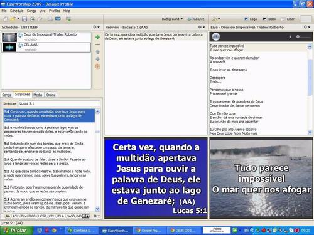Open the Background dropdown
314x235 pixels.
click(172, 19)
